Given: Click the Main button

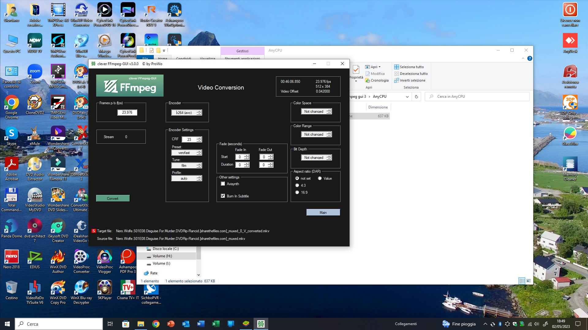Looking at the screenshot, I should (x=323, y=213).
